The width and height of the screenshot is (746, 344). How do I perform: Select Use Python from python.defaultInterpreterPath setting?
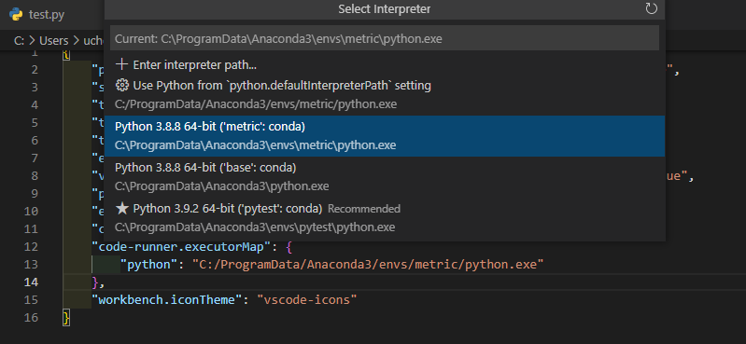click(x=385, y=95)
